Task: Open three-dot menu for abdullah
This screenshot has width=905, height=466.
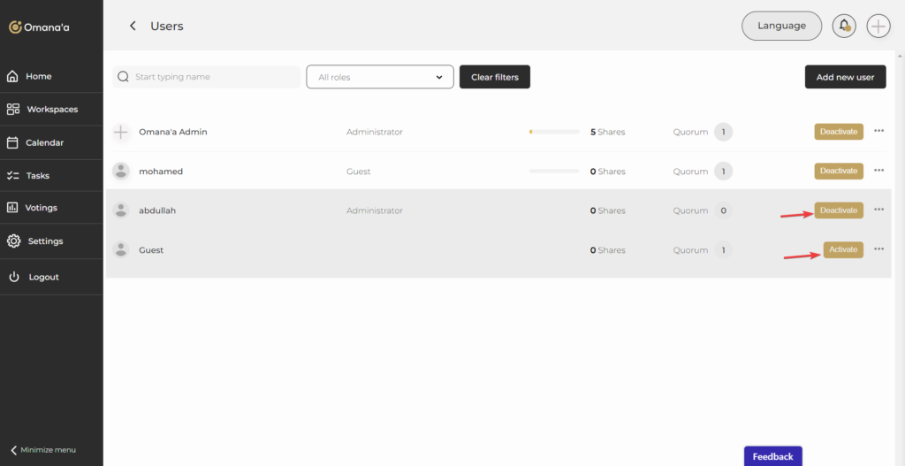Action: pyautogui.click(x=878, y=210)
